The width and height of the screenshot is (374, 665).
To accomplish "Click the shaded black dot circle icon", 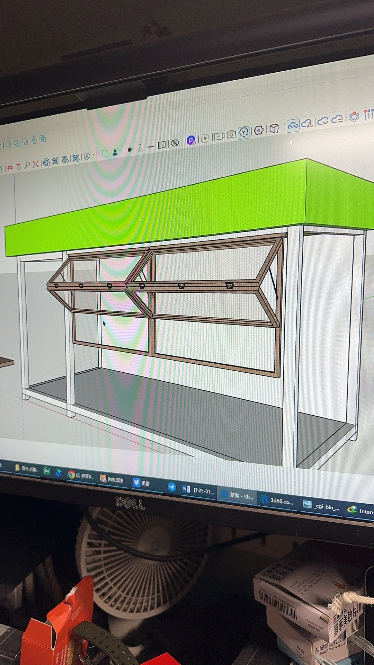I will coord(130,150).
